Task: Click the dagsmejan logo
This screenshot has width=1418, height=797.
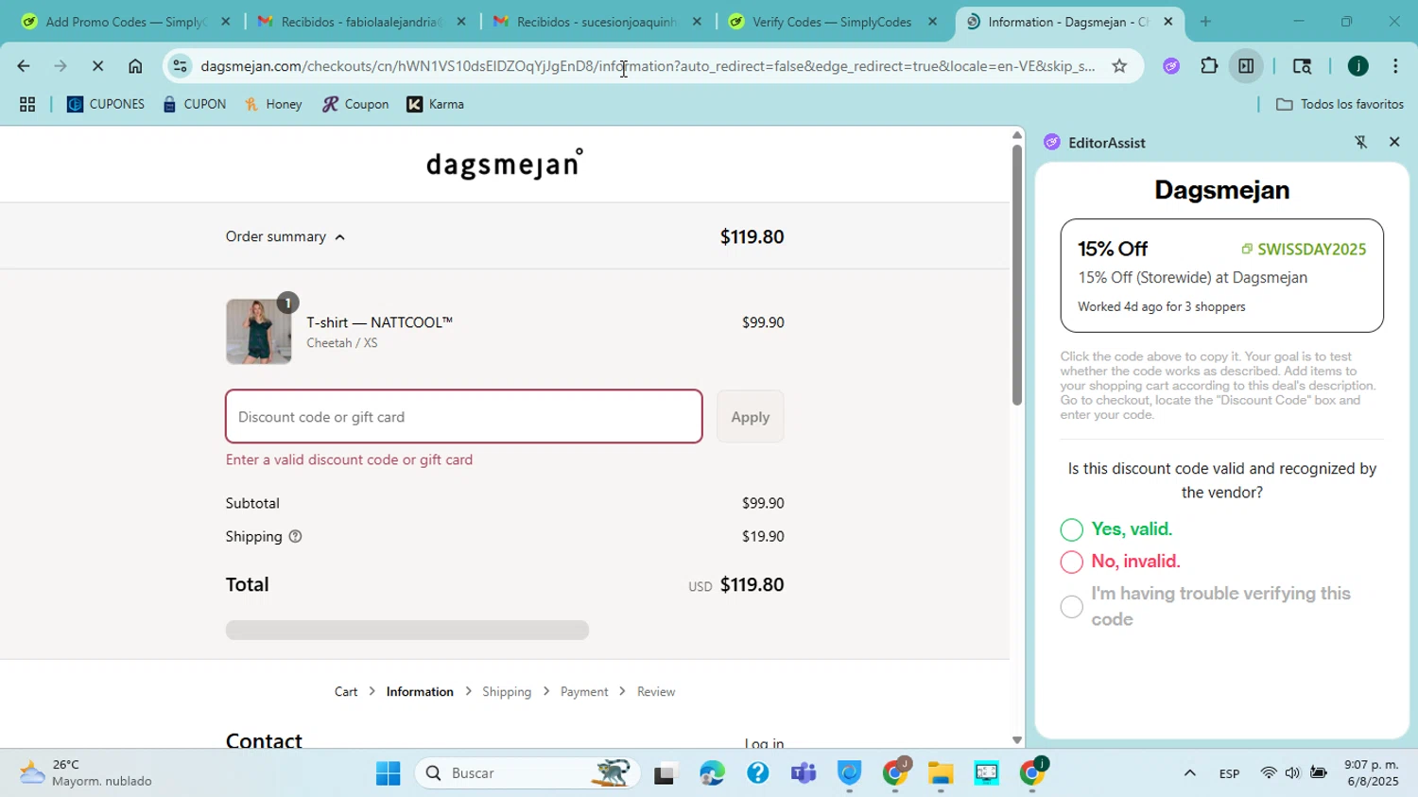Action: coord(505,164)
